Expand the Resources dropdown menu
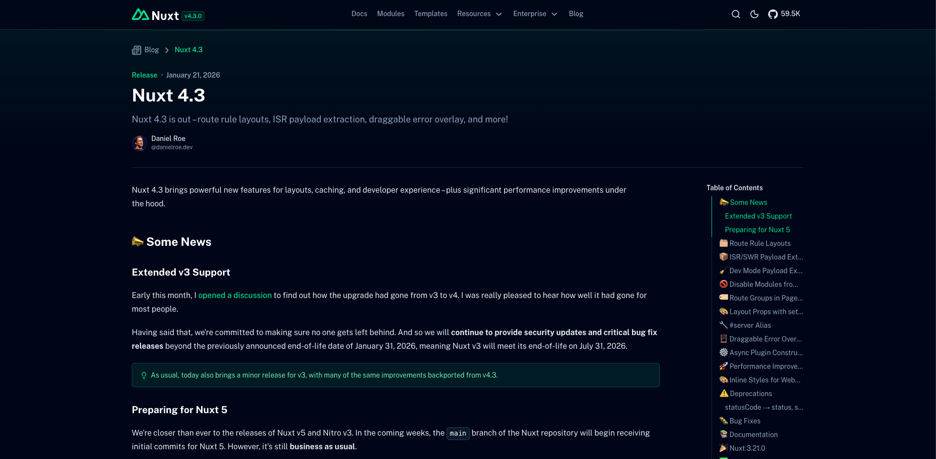936x459 pixels. (x=479, y=14)
